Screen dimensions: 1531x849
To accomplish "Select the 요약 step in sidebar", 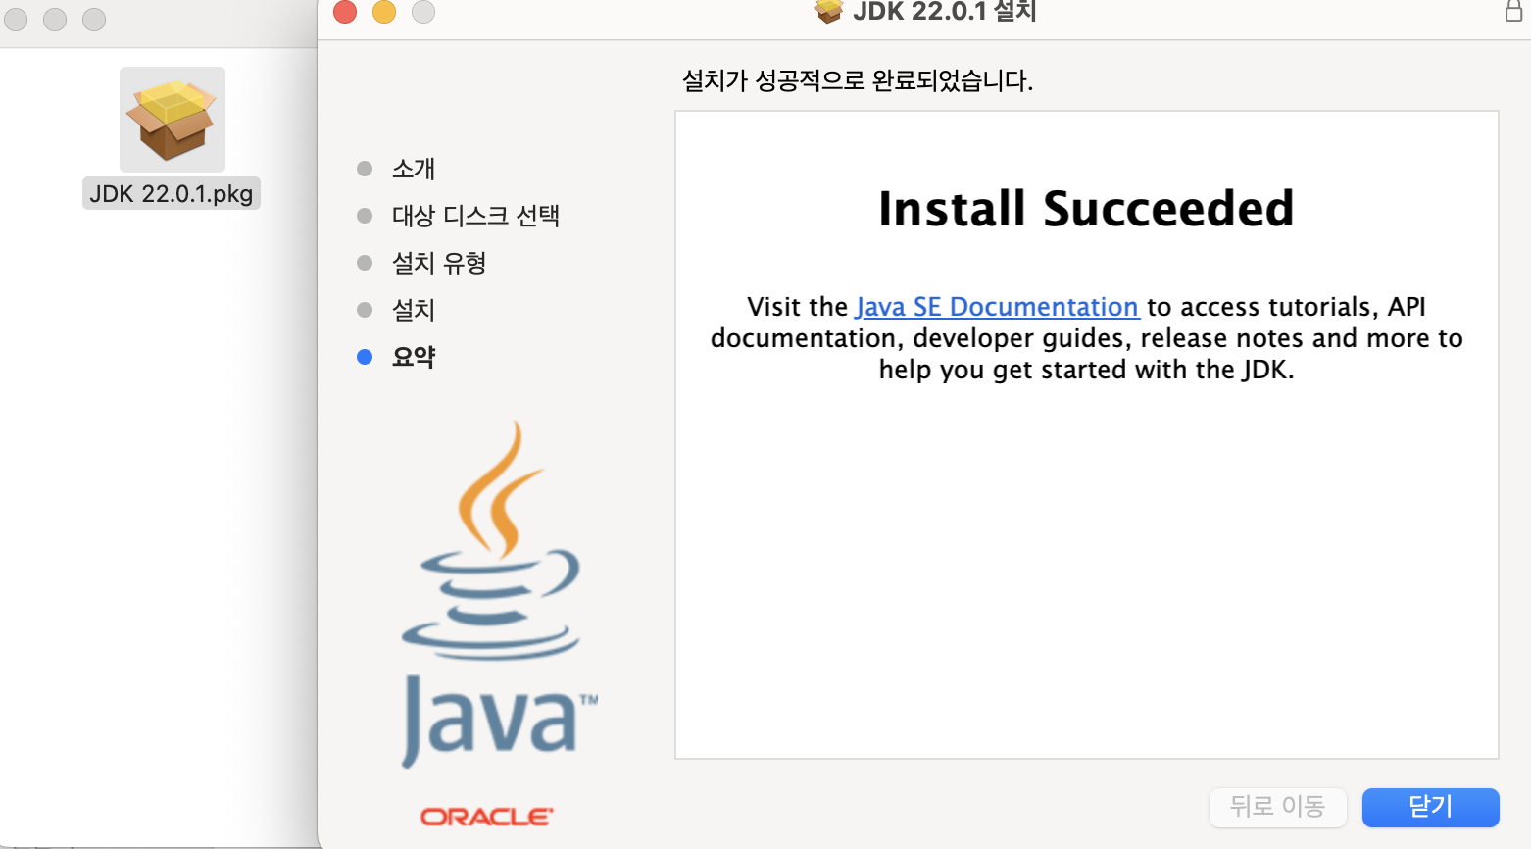I will click(x=413, y=357).
